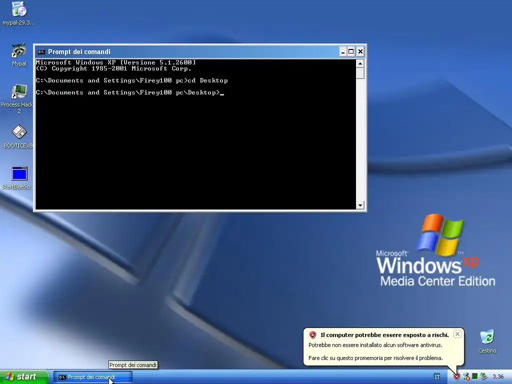Close the antivirus warning balloon

(x=457, y=334)
